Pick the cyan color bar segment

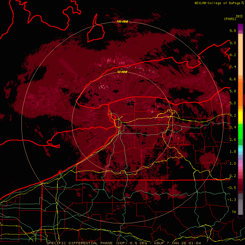click(x=240, y=150)
